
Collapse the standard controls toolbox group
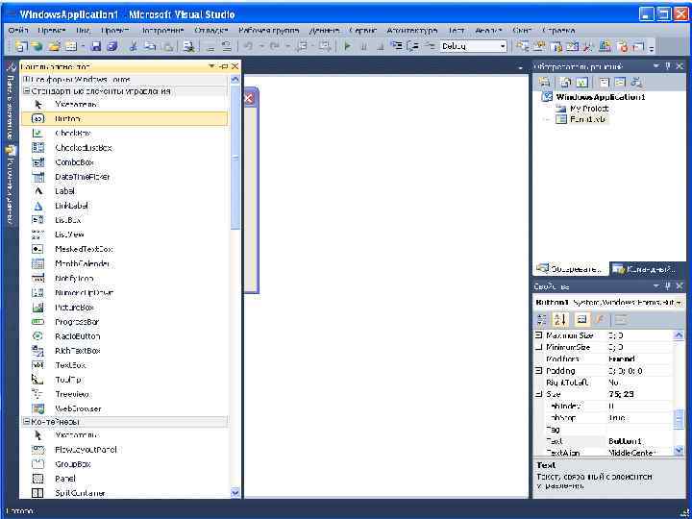click(x=26, y=91)
